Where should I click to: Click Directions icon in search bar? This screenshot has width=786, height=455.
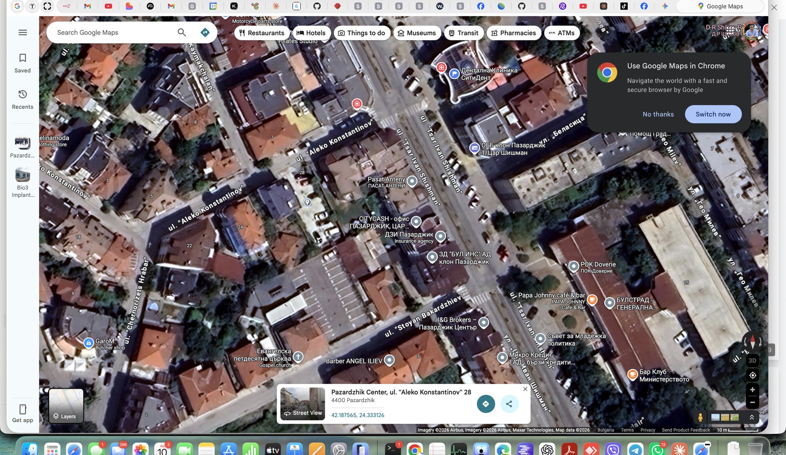[x=205, y=32]
